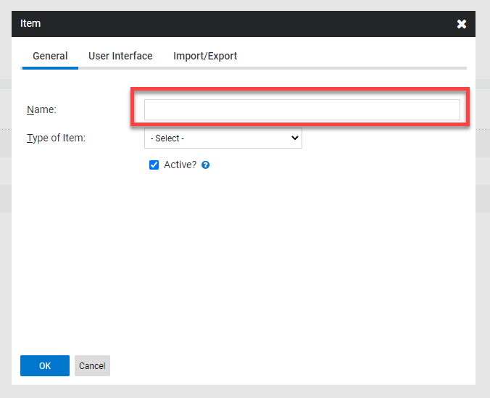Click the Active? label text
490x398 pixels.
coord(180,165)
